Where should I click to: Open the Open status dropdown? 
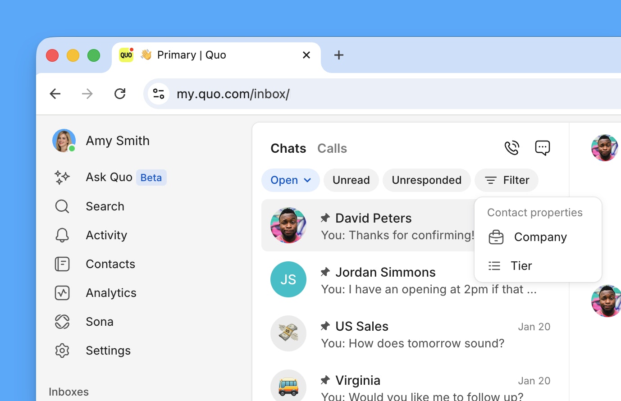[291, 180]
